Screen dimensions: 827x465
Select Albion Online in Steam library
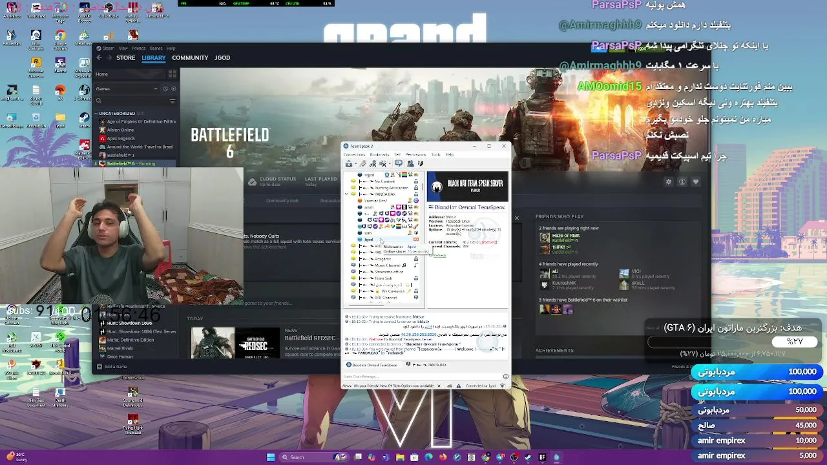point(120,130)
